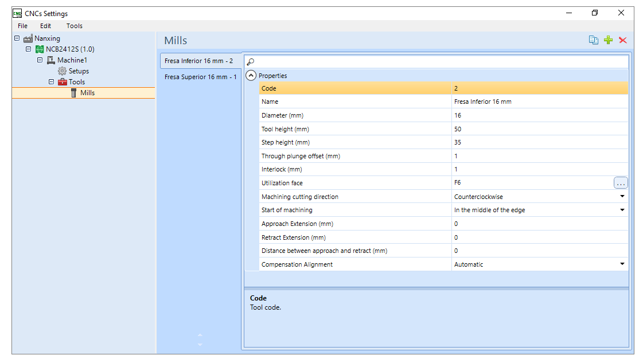Select the Setups tree item
Image resolution: width=643 pixels, height=359 pixels.
(x=79, y=71)
